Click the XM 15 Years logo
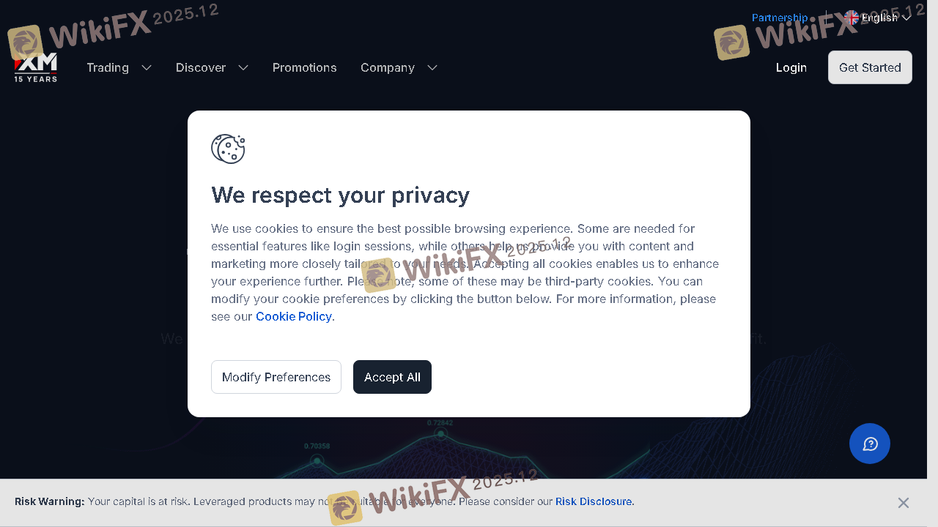The height and width of the screenshot is (527, 938). coord(35,67)
